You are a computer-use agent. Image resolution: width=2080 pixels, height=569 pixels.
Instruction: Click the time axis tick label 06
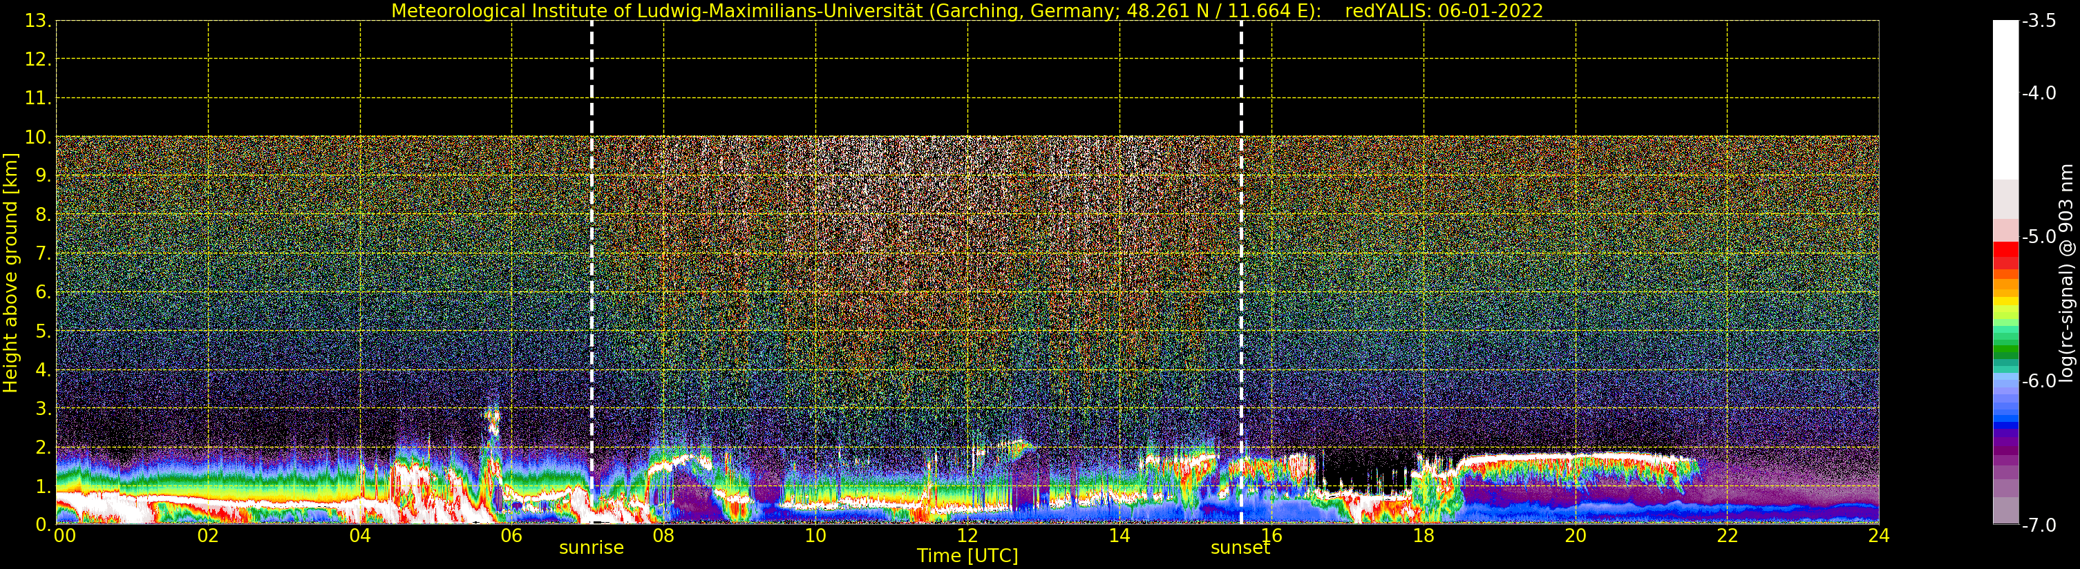pos(512,536)
